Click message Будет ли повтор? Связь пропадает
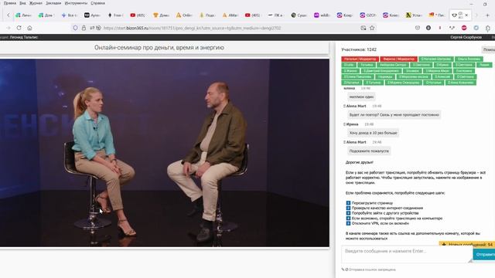The width and height of the screenshot is (495, 278). pos(394,115)
